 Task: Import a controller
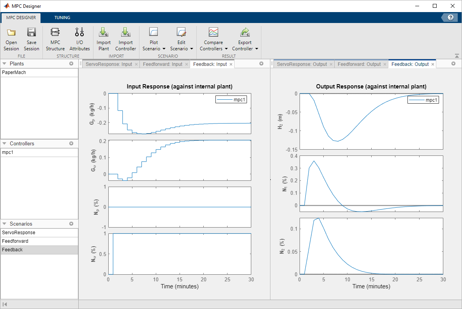(125, 38)
